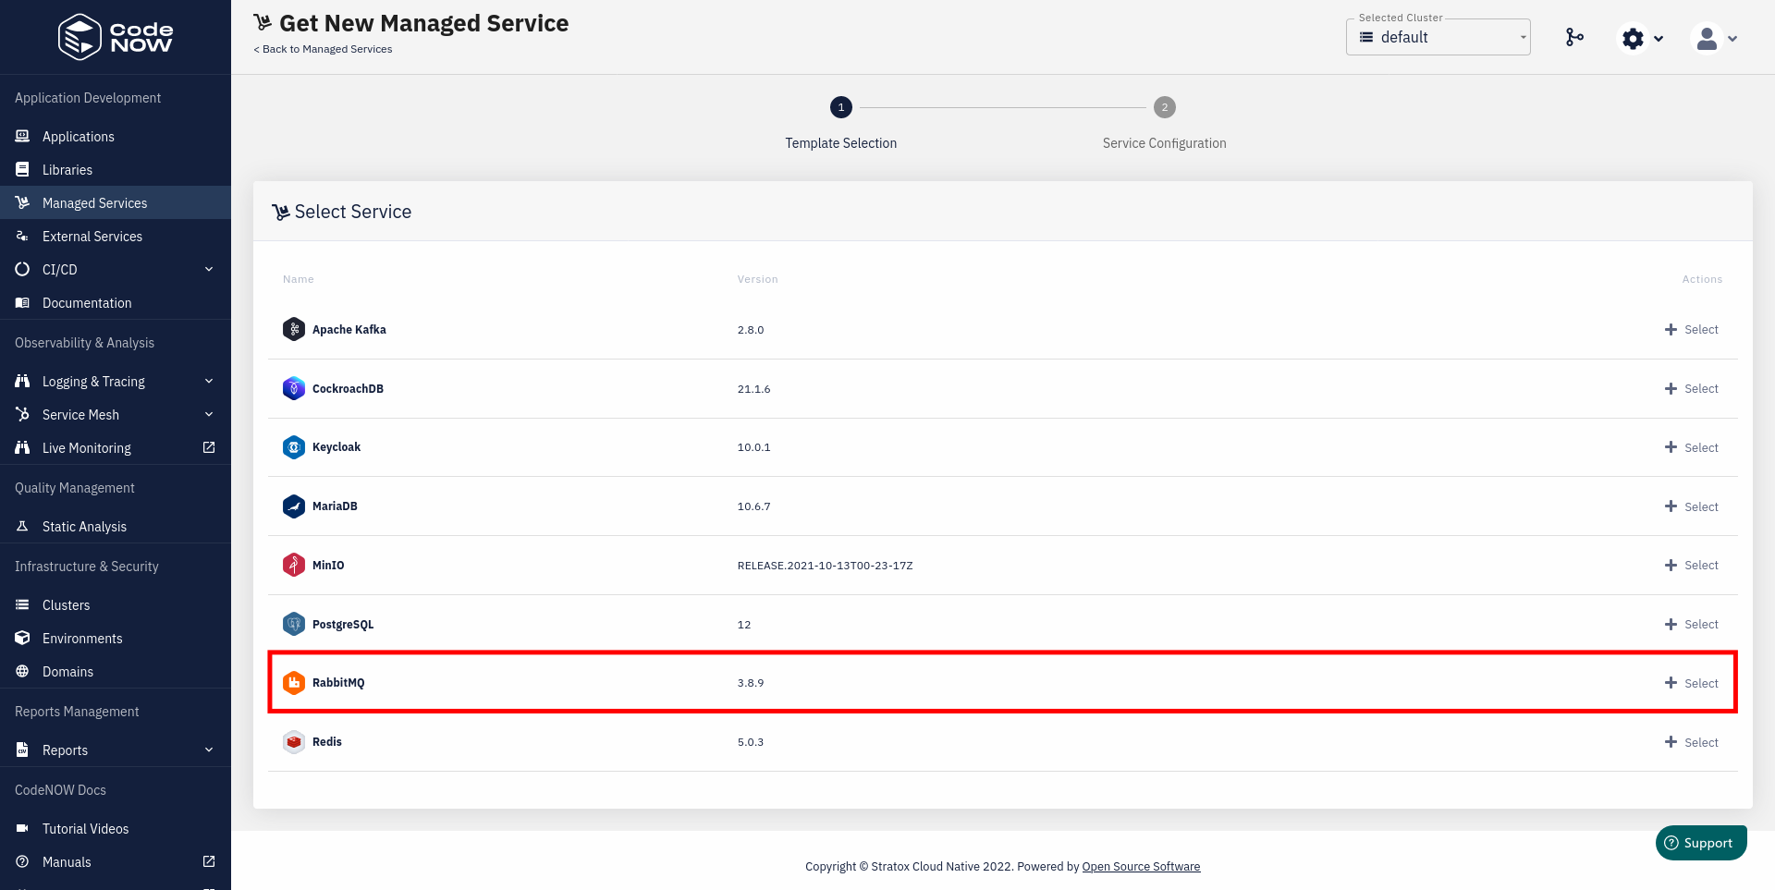This screenshot has width=1775, height=890.
Task: Open the Support chat button
Action: [1701, 843]
